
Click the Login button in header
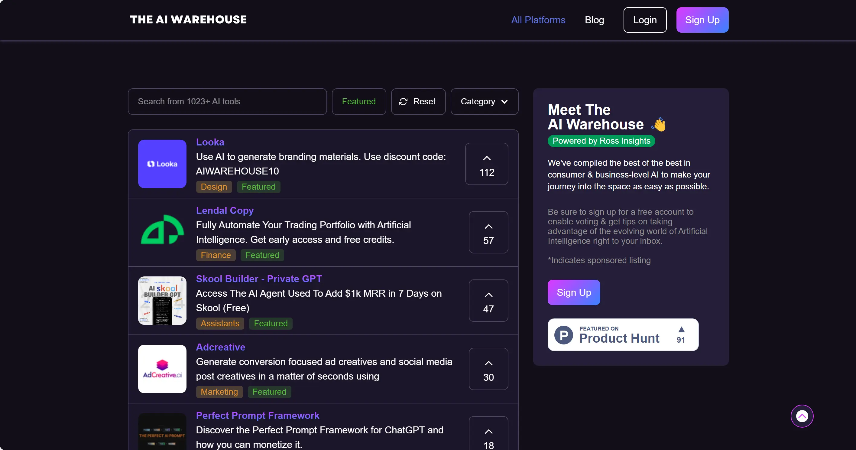pos(645,20)
